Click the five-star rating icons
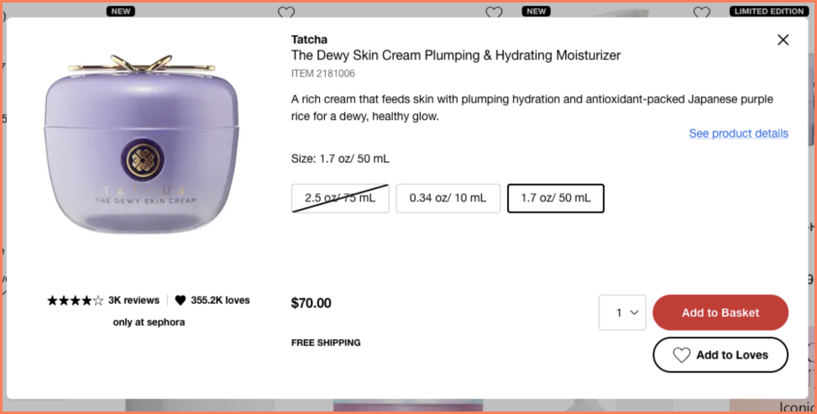The width and height of the screenshot is (817, 414). pos(76,300)
